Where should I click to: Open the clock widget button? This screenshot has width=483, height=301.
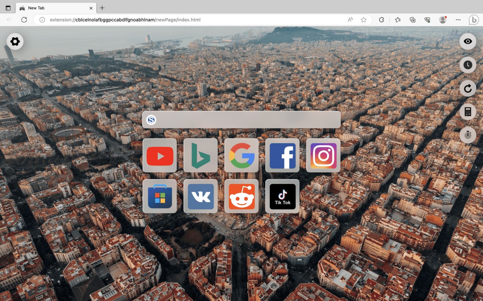468,65
